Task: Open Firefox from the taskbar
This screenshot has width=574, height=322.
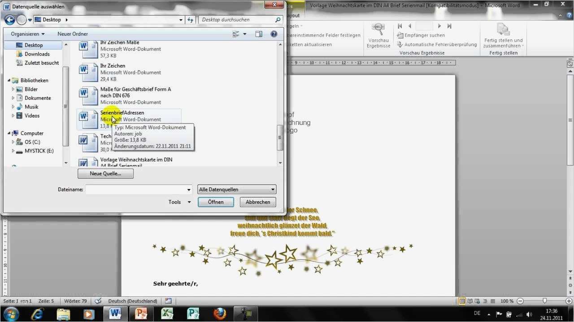Action: pyautogui.click(x=220, y=314)
